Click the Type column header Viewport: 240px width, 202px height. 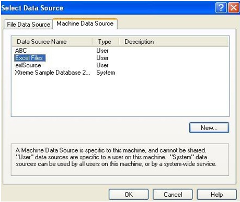106,42
